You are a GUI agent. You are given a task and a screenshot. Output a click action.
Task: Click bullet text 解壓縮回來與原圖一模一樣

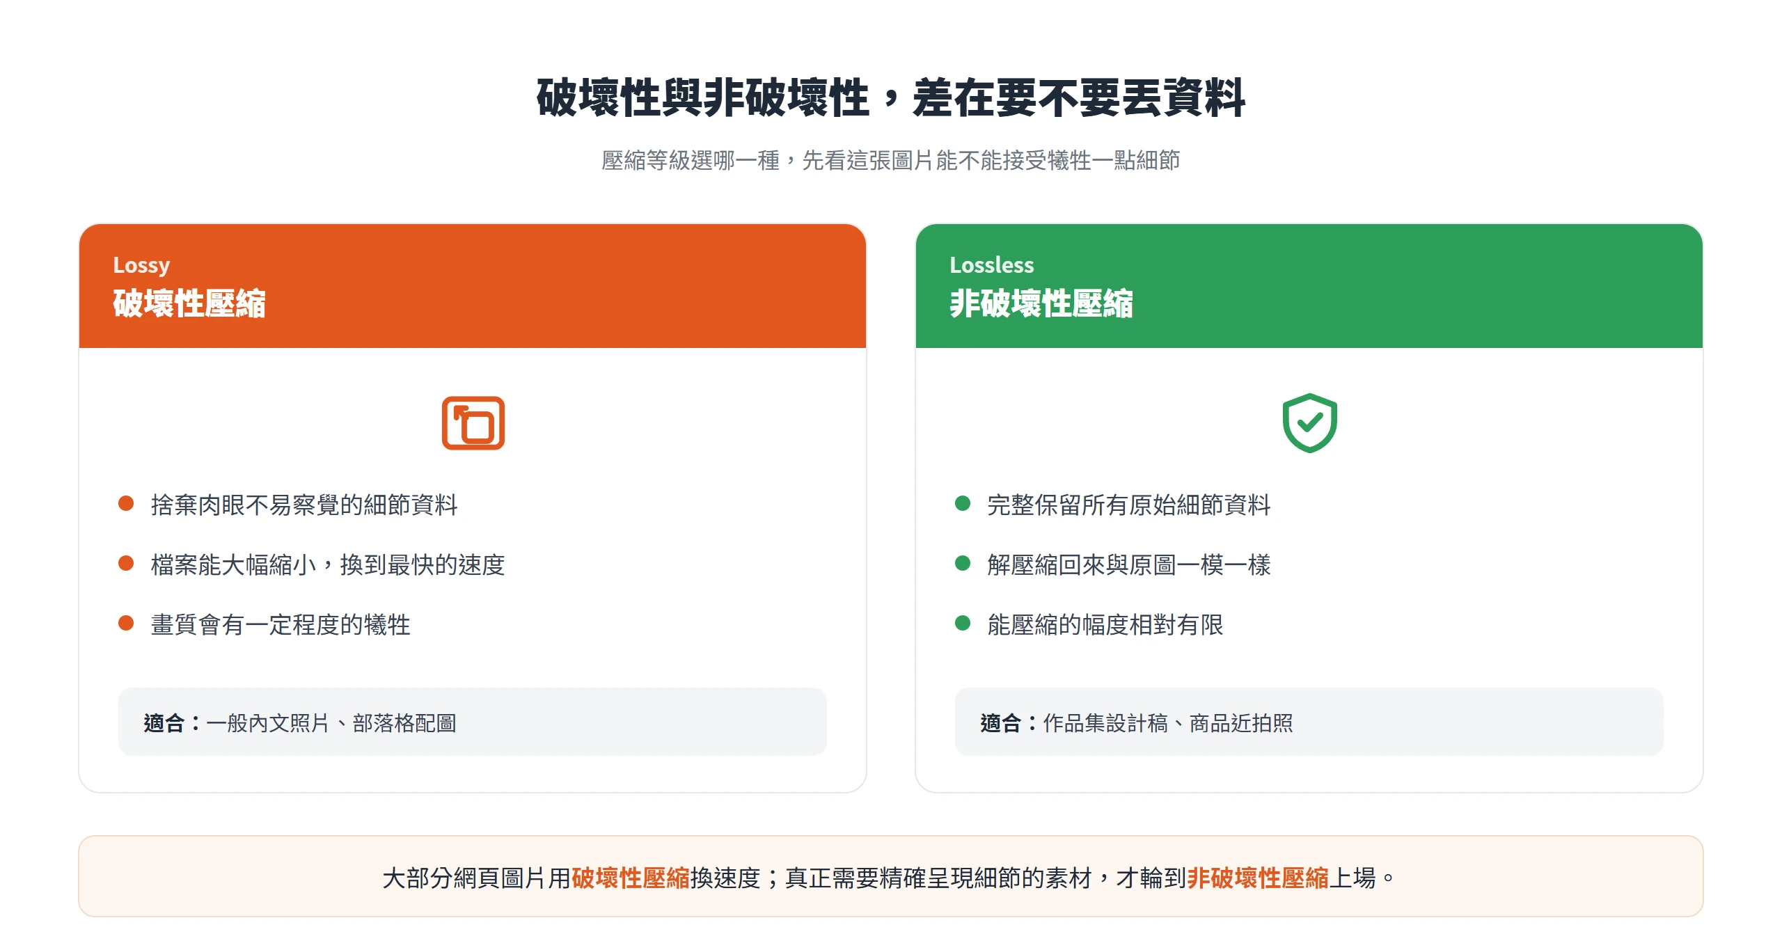(1129, 564)
